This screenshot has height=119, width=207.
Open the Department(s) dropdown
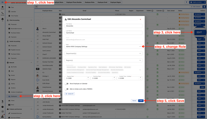[104, 53]
